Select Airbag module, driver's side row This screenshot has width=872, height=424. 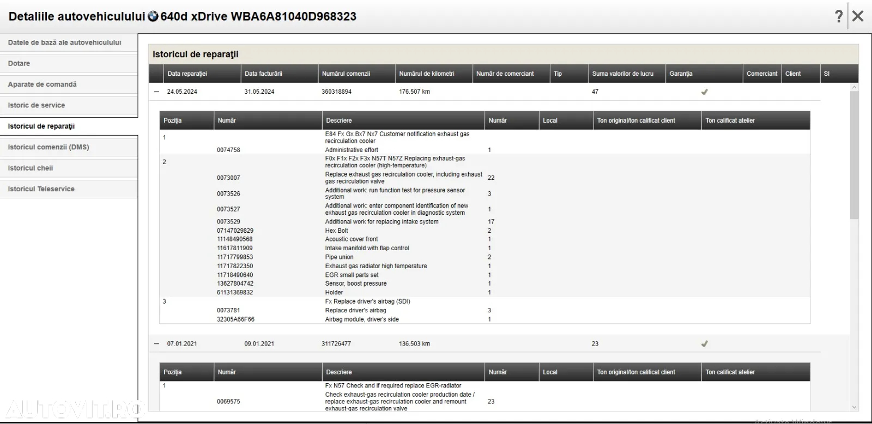[485, 319]
